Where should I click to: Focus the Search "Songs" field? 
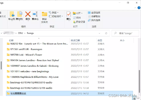[125, 33]
